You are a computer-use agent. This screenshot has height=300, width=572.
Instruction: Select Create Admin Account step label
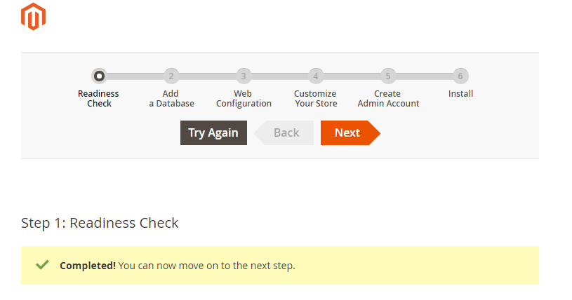[388, 99]
